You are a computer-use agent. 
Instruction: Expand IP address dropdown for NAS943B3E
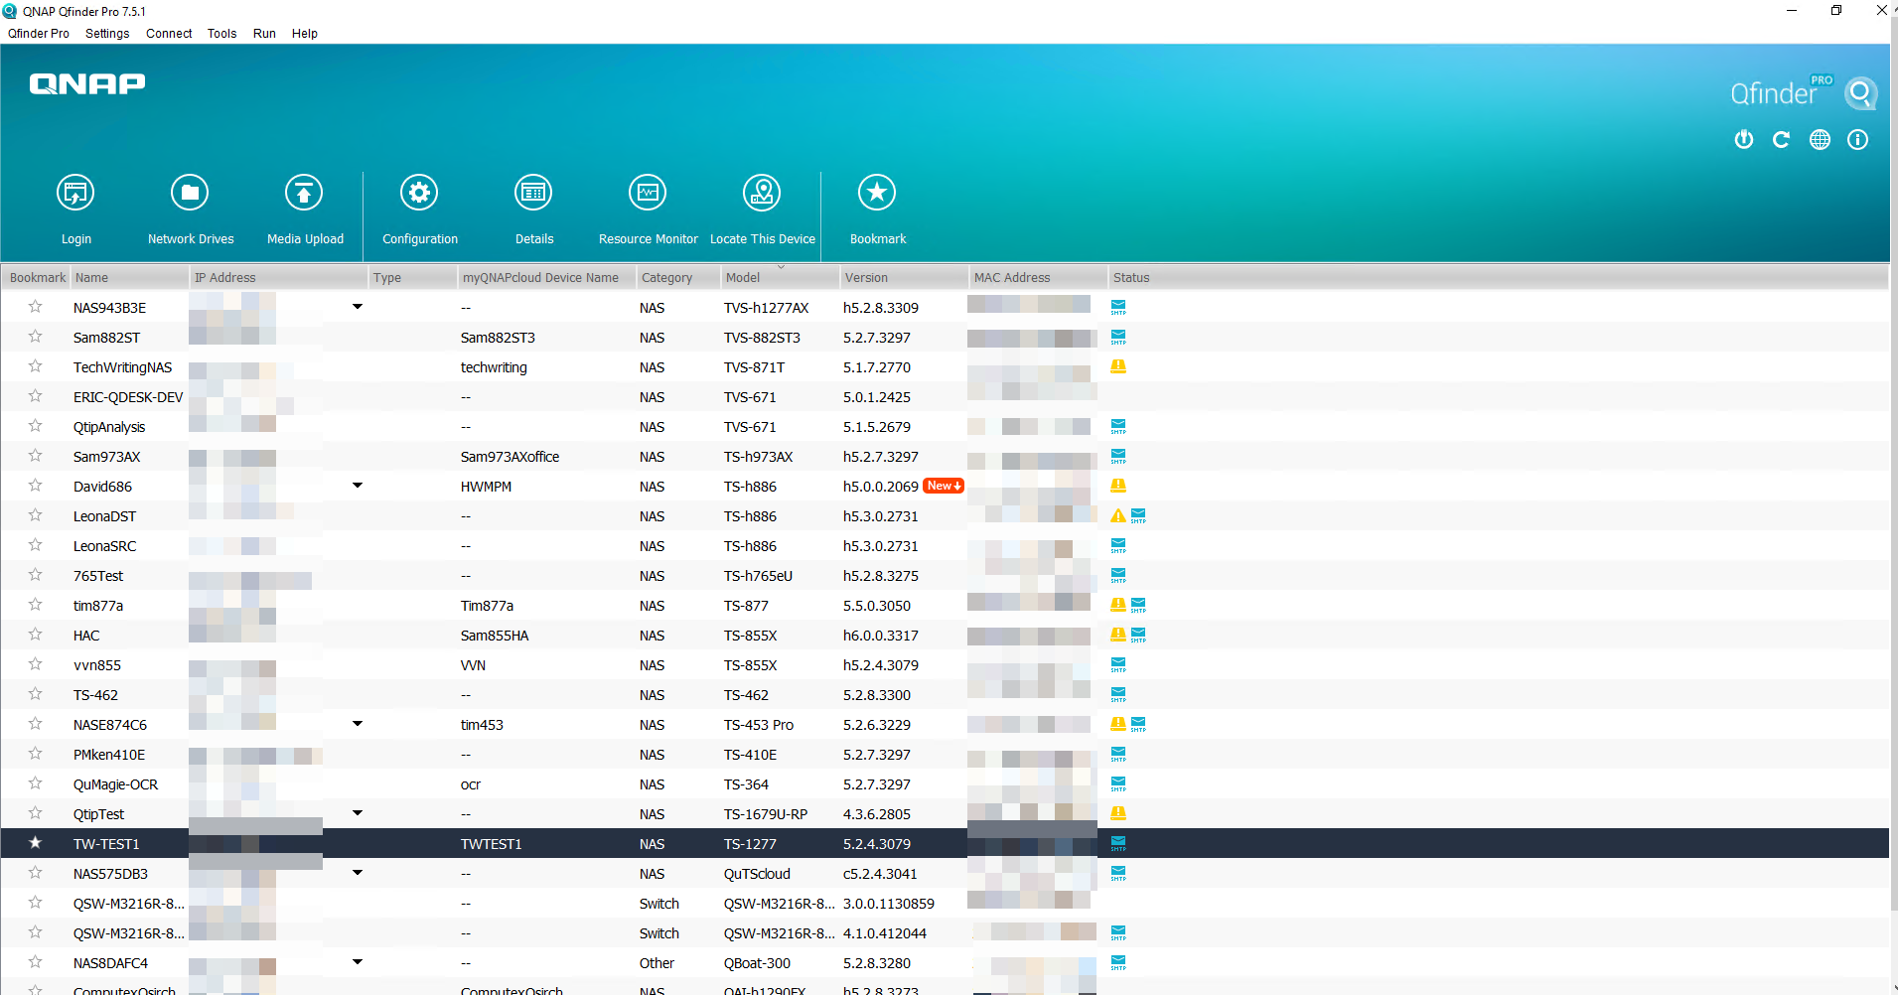[358, 307]
